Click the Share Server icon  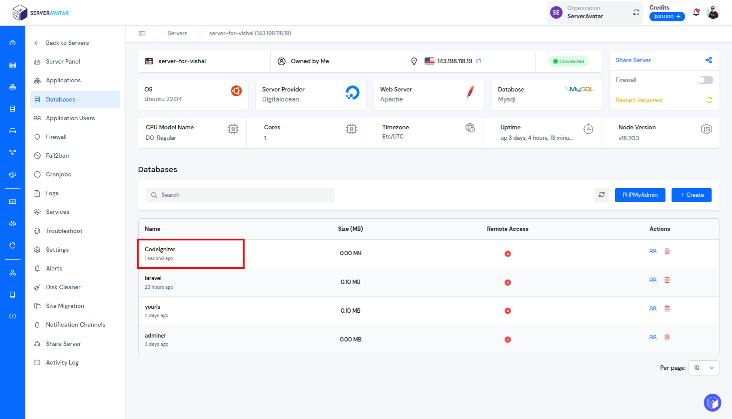tap(709, 60)
